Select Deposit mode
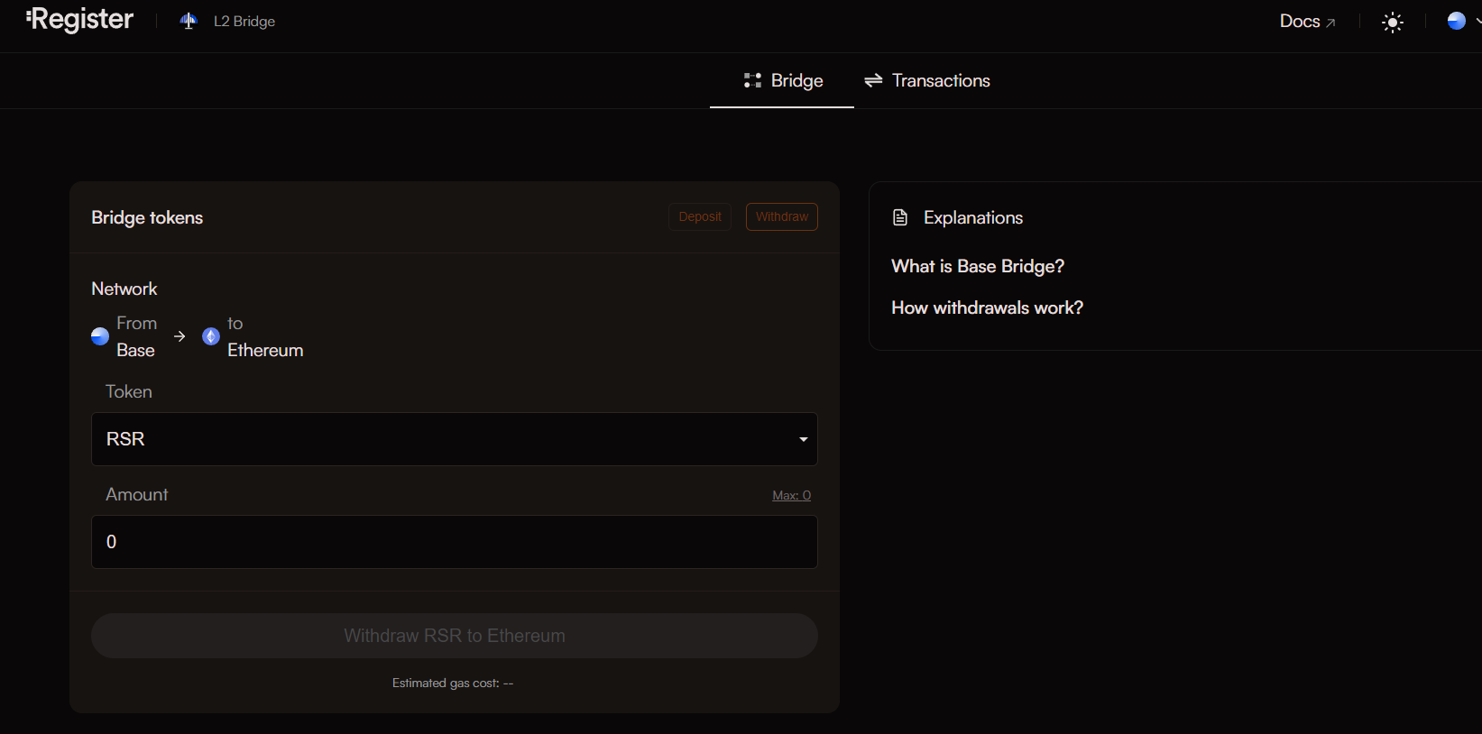Screen dimensions: 1482x734 [700, 216]
